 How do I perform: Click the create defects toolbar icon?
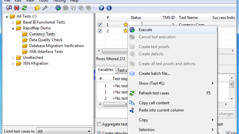81,8
